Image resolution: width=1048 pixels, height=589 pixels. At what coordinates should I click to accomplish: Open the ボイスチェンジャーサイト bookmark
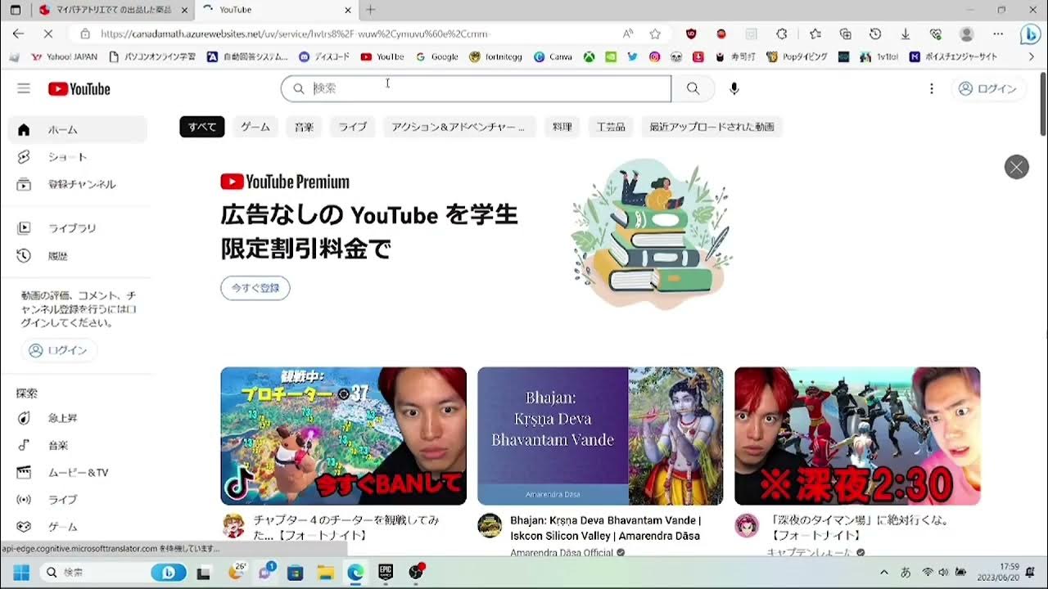tap(953, 57)
